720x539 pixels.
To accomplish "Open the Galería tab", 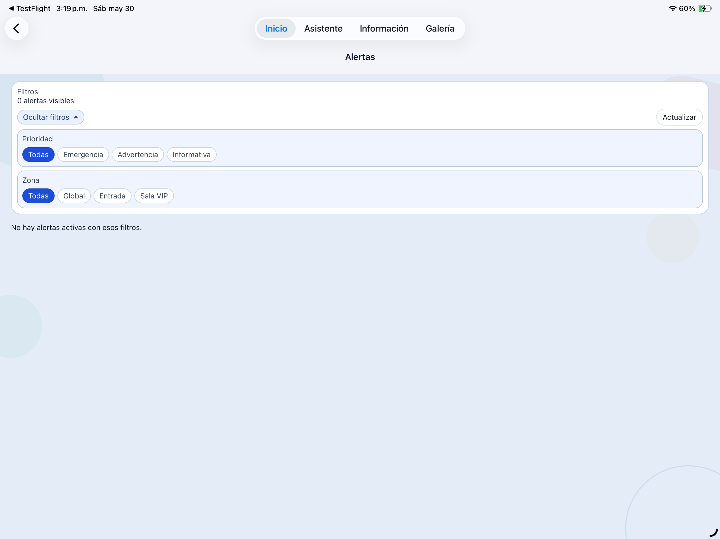I will click(440, 29).
